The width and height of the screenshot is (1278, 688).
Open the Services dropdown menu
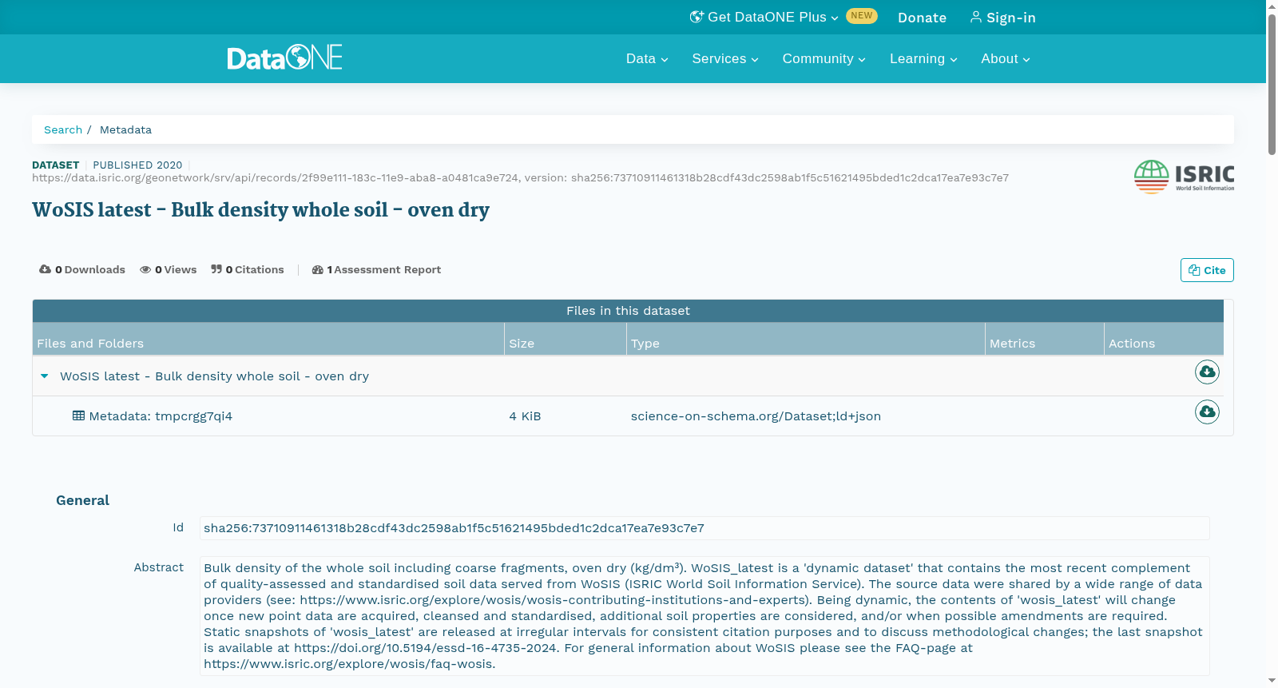[x=725, y=58]
